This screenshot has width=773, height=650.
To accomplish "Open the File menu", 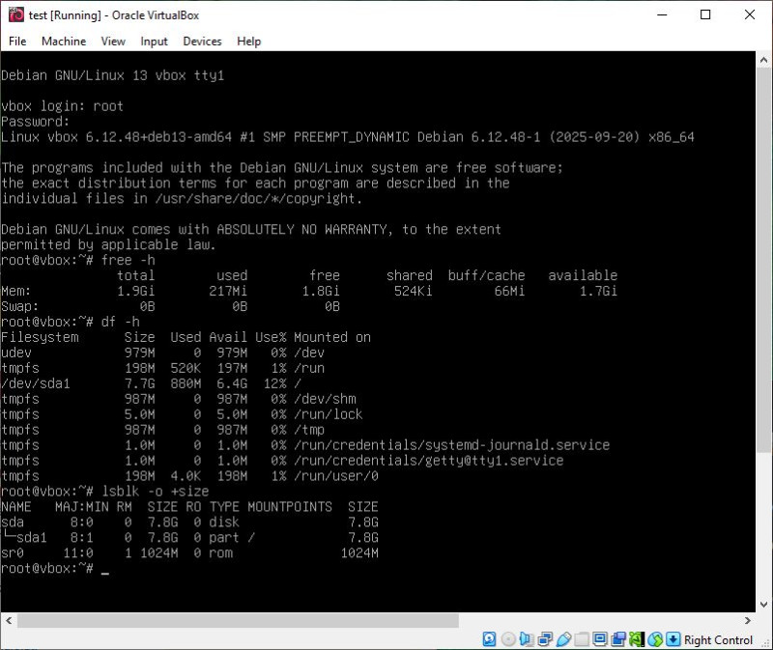I will click(x=17, y=42).
